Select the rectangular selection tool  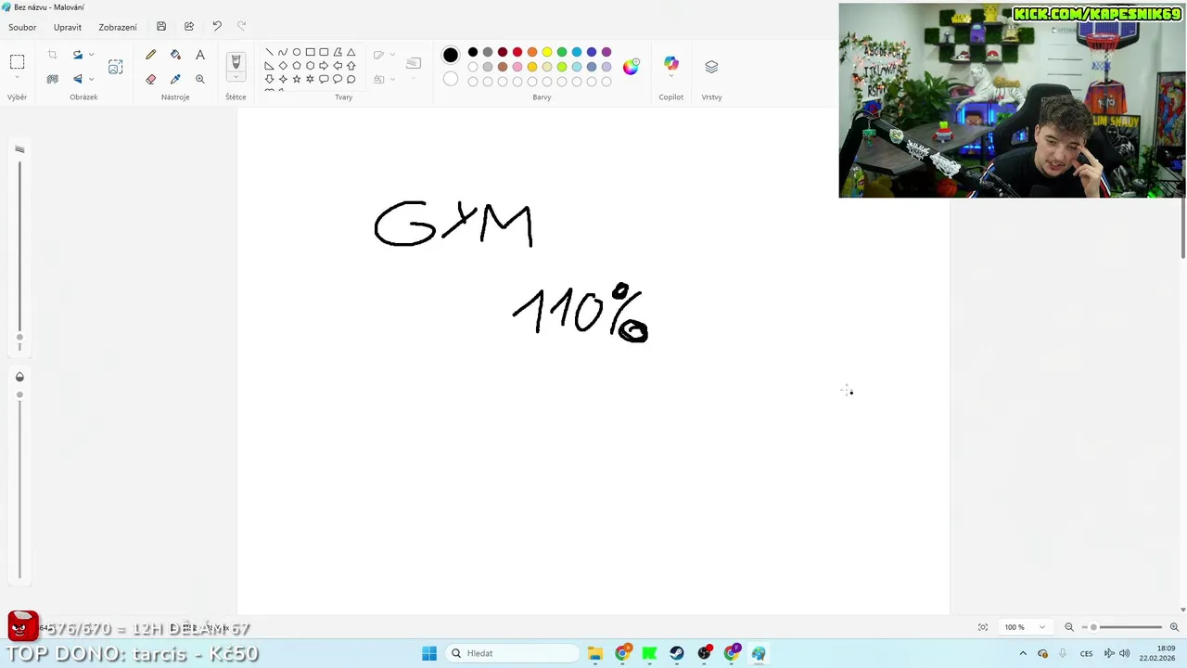point(17,62)
